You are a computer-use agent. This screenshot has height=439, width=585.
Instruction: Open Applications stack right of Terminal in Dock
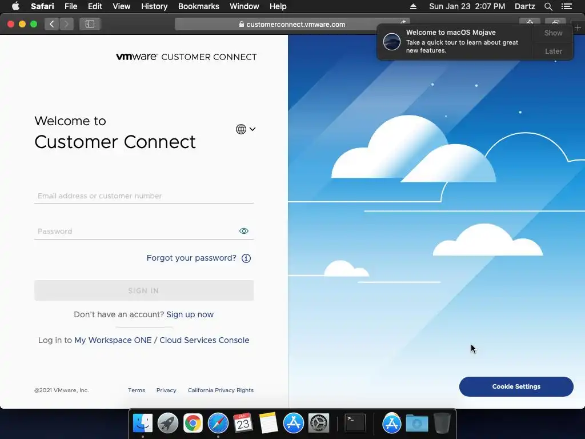[392, 424]
